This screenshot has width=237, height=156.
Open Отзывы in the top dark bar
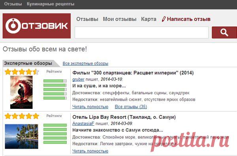click(x=13, y=4)
